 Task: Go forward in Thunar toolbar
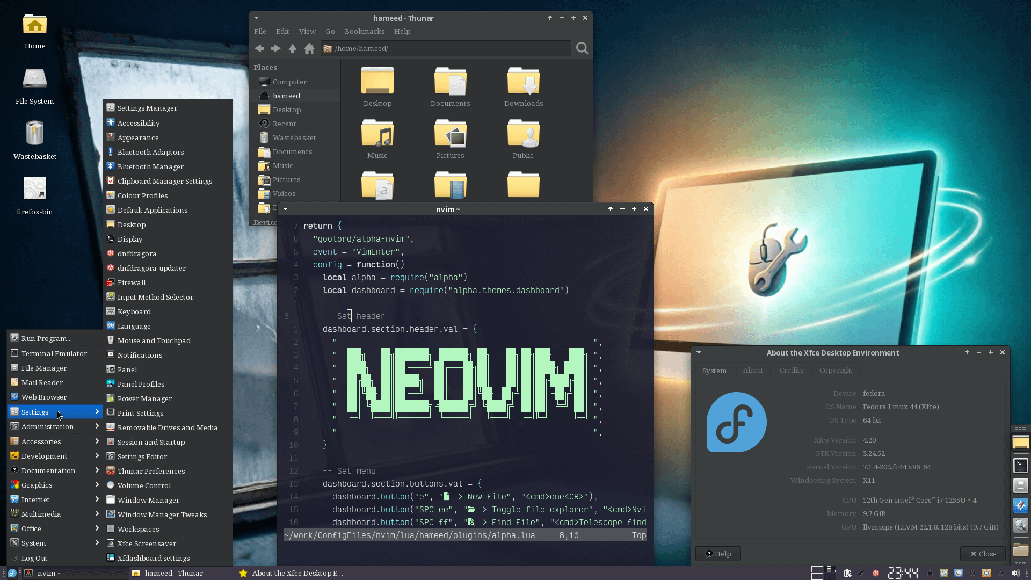(276, 48)
